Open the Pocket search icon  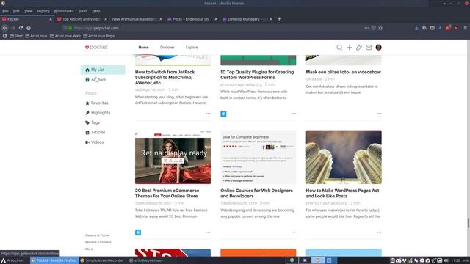[339, 47]
